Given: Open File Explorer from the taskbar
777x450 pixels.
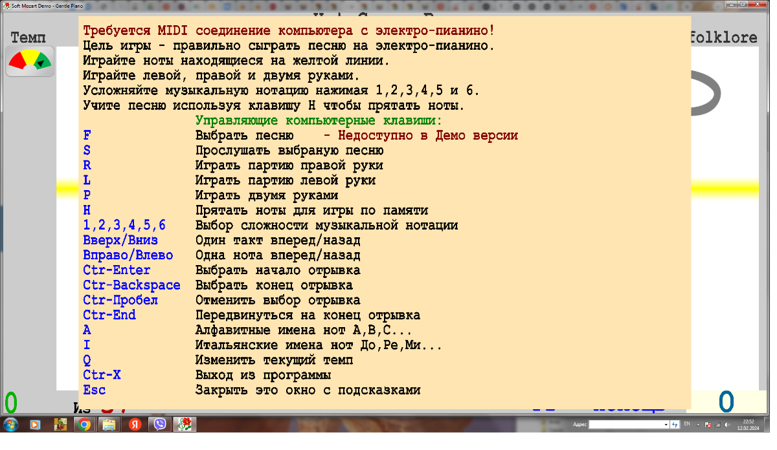Looking at the screenshot, I should click(109, 425).
